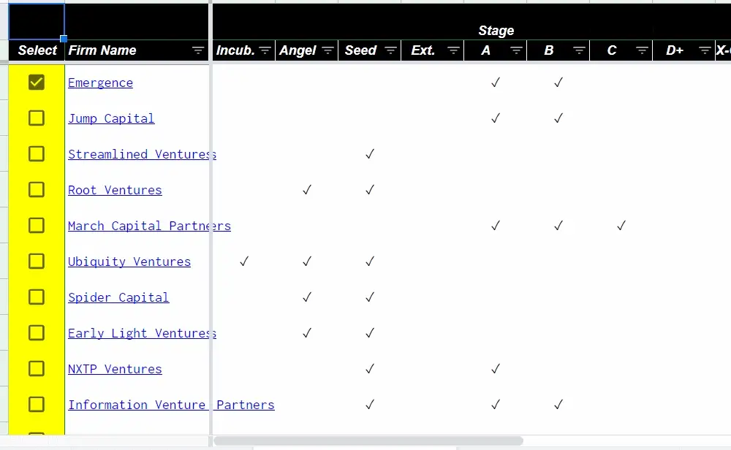Open the C stage filter icon

[x=642, y=50]
